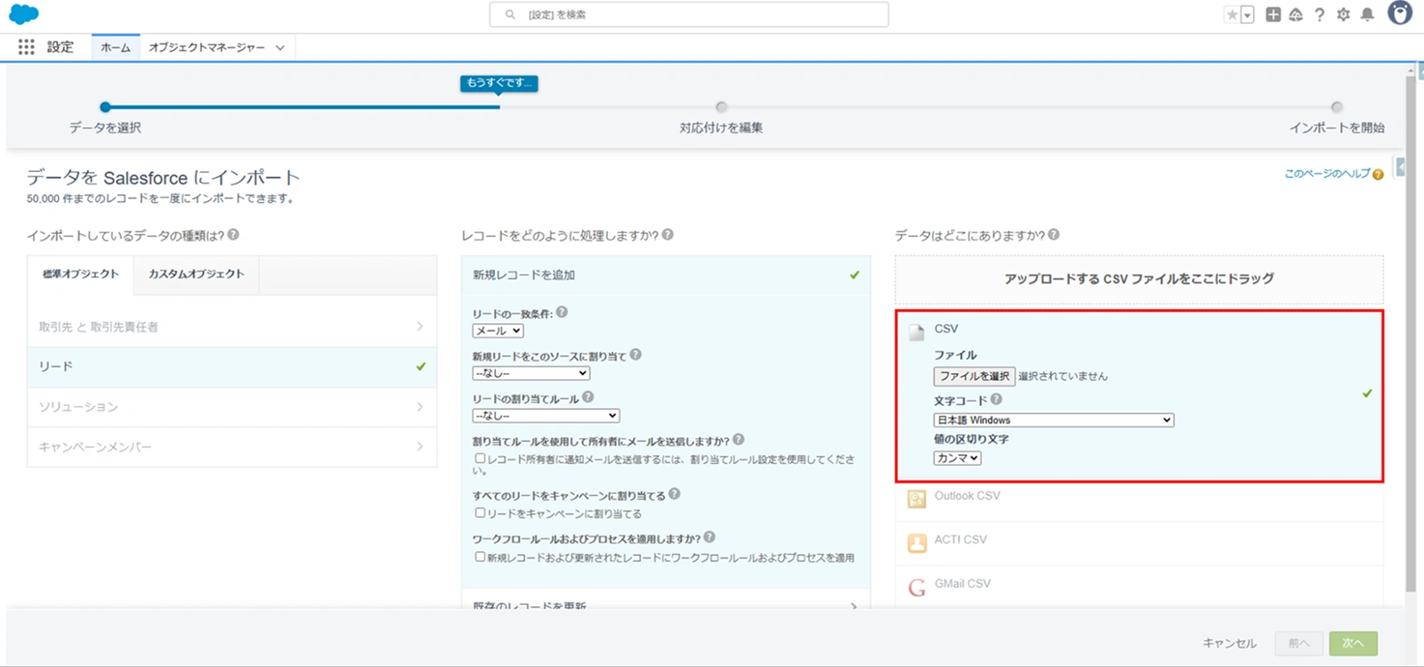Toggle the レコード所有者に通知メール checkbox
Screen dimensions: 1424x667
pos(480,459)
